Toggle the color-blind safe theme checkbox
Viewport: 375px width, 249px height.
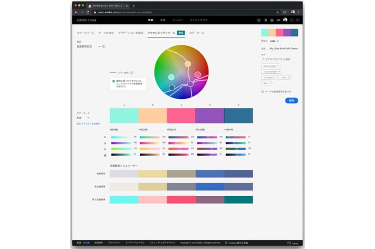pos(262,92)
